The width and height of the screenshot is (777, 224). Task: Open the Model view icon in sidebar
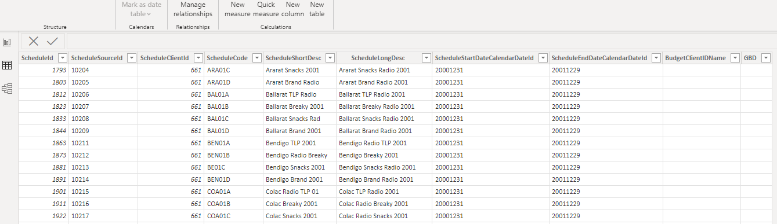click(x=7, y=89)
